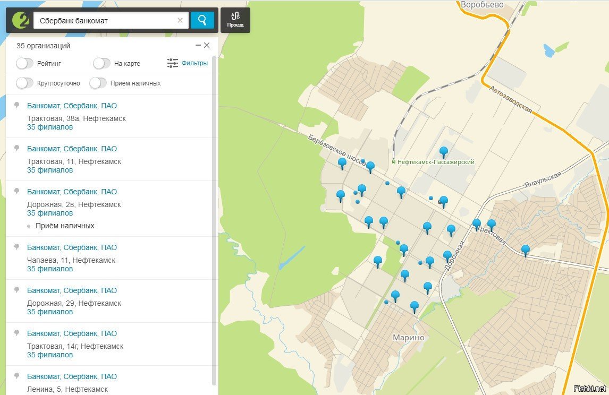The image size is (609, 395).
Task: Close the 35 организаций results panel
Action: coord(207,46)
